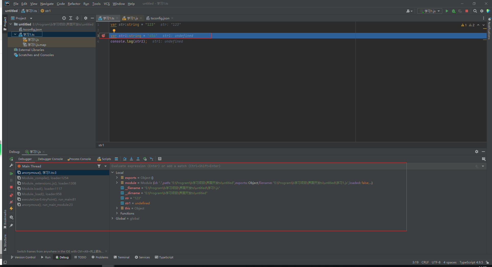
Task: Step Into using down-arrow icon
Action: [x=131, y=159]
